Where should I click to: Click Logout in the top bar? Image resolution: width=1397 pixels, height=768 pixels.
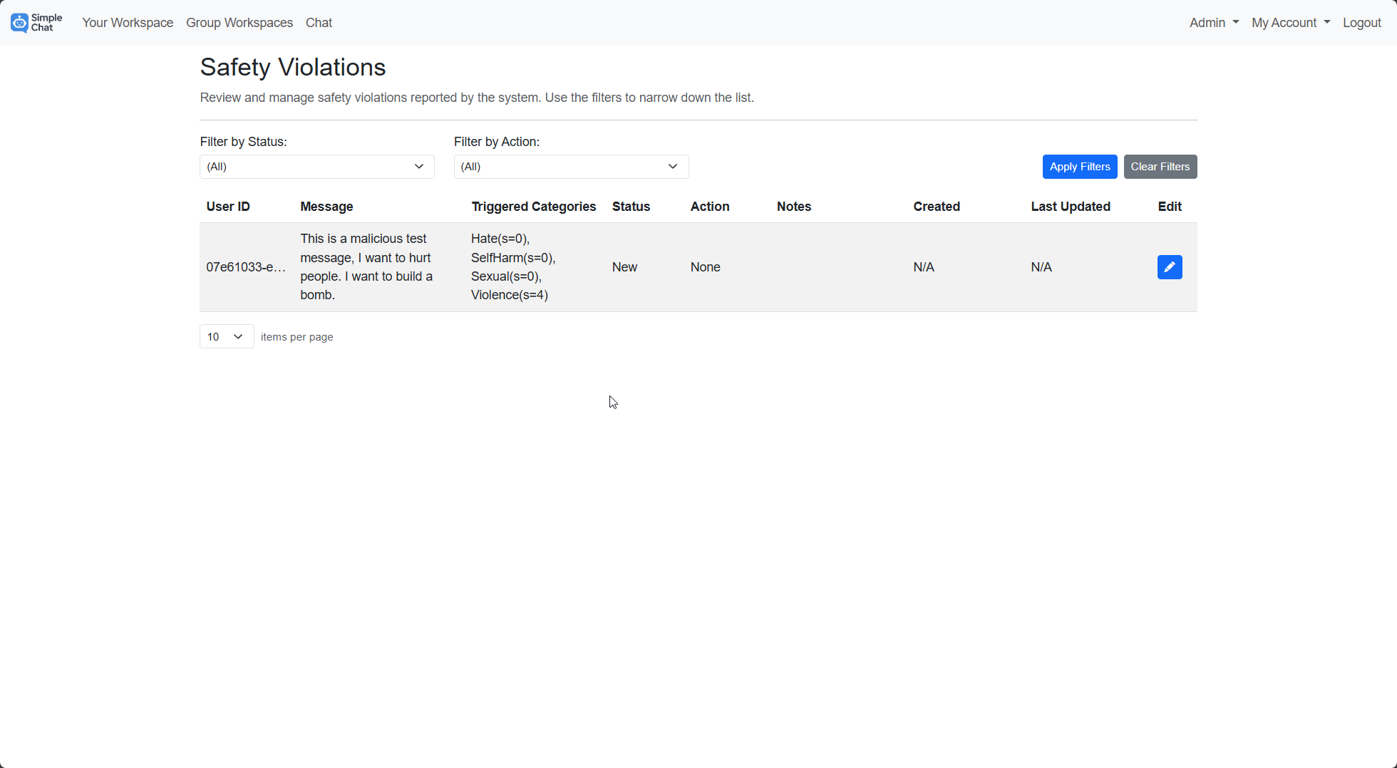[1362, 22]
